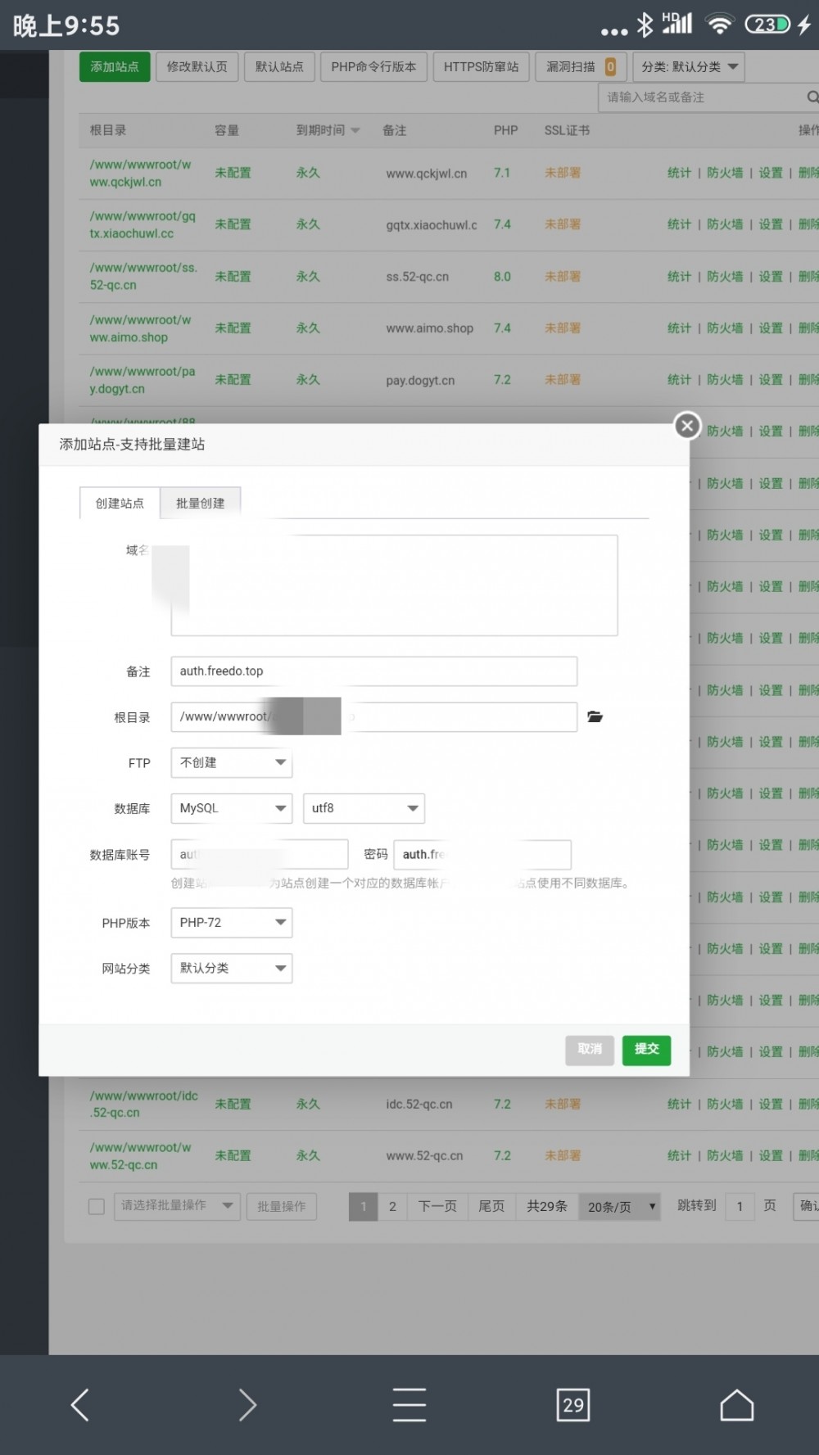Viewport: 819px width, 1455px height.
Task: Select the 创建站点 tab
Action: point(120,504)
